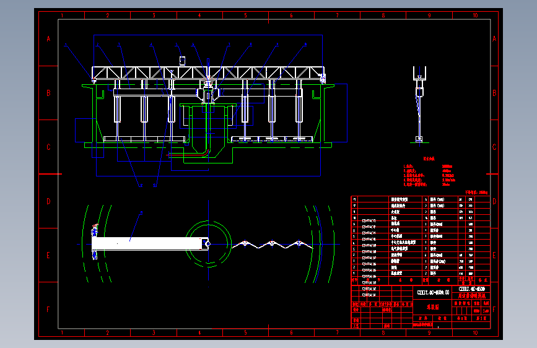This screenshot has height=348, width=537.
Task: Click zone number 5 on the top border
Action: [x=245, y=15]
